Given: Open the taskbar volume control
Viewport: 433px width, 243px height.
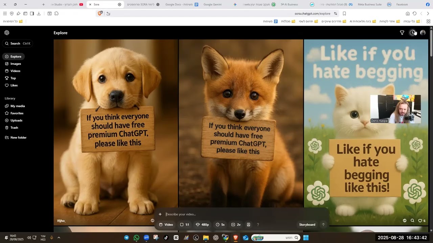Looking at the screenshot, I should pos(29,238).
